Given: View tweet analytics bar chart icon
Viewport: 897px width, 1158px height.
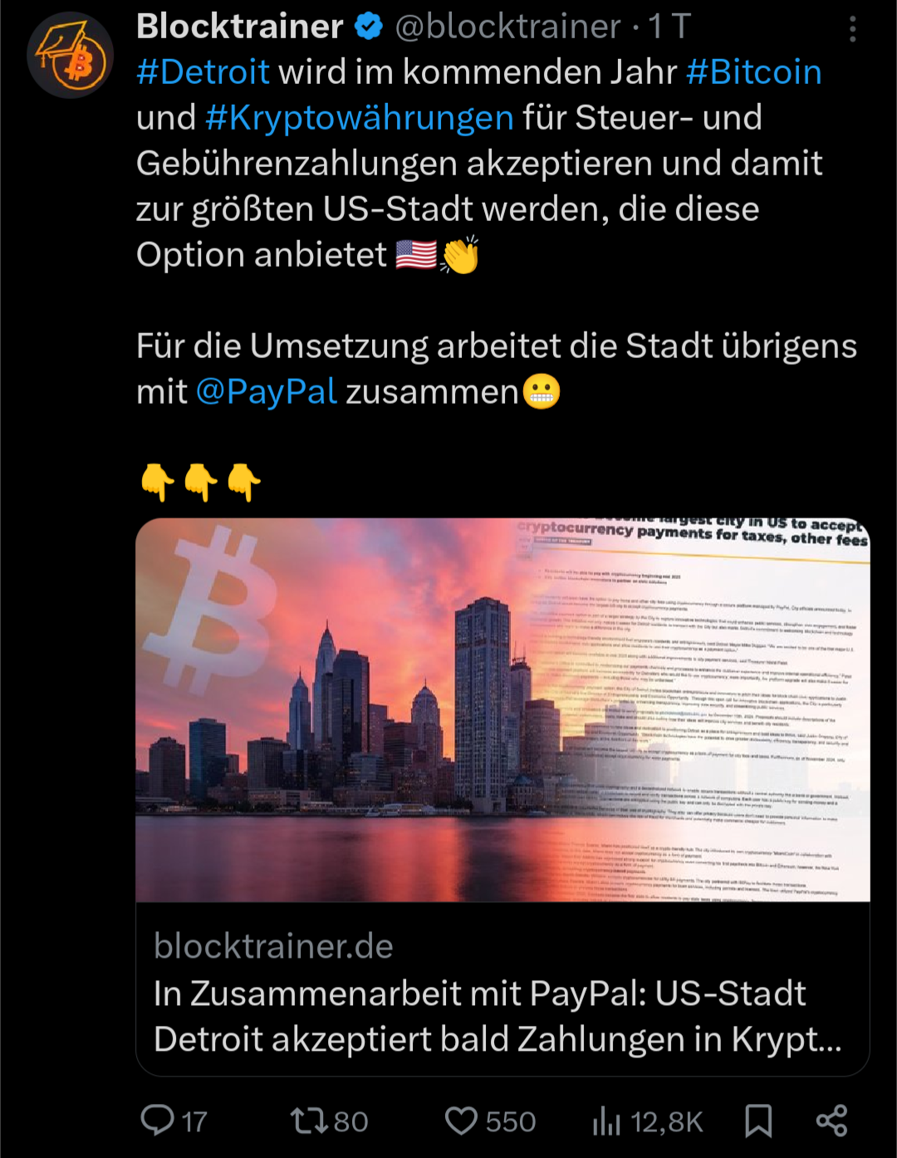Looking at the screenshot, I should [x=606, y=1121].
